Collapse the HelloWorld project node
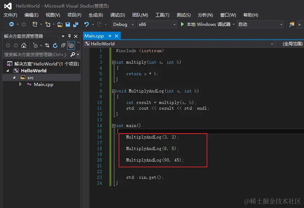This screenshot has height=208, width=304. coord(8,71)
